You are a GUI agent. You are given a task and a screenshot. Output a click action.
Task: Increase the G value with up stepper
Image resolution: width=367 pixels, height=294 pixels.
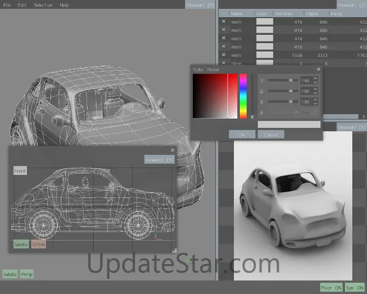(315, 90)
